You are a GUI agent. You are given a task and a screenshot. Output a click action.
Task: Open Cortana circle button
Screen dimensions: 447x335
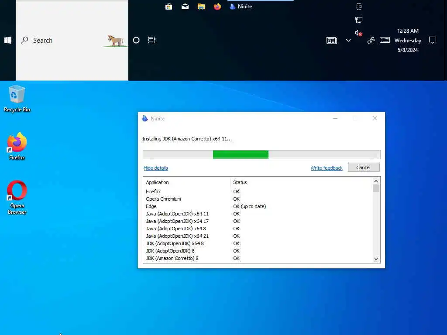point(136,40)
